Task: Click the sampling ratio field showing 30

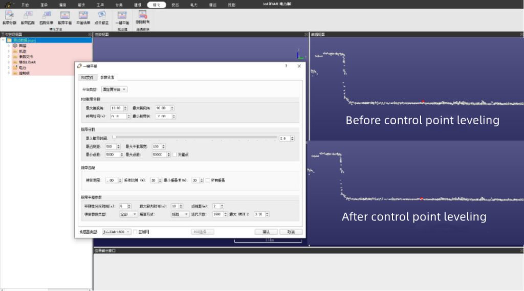Action: (156, 180)
